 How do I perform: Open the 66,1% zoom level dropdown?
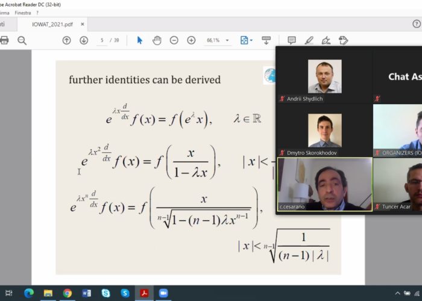(218, 40)
